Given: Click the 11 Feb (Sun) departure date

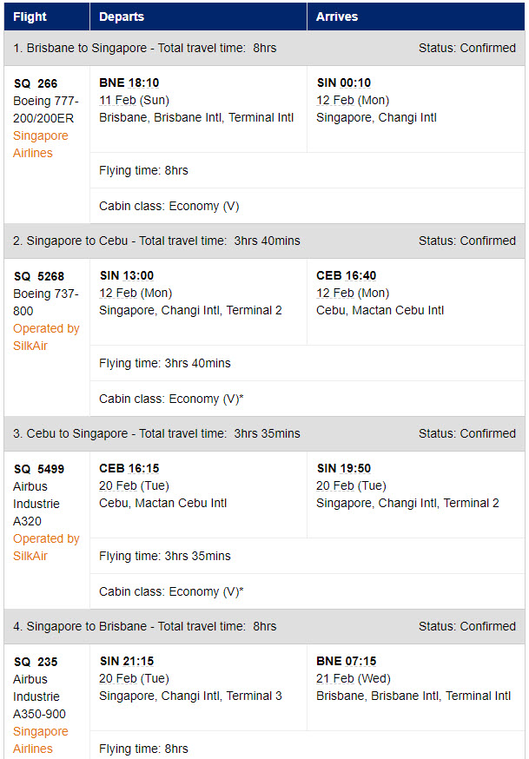Looking at the screenshot, I should coord(134,100).
